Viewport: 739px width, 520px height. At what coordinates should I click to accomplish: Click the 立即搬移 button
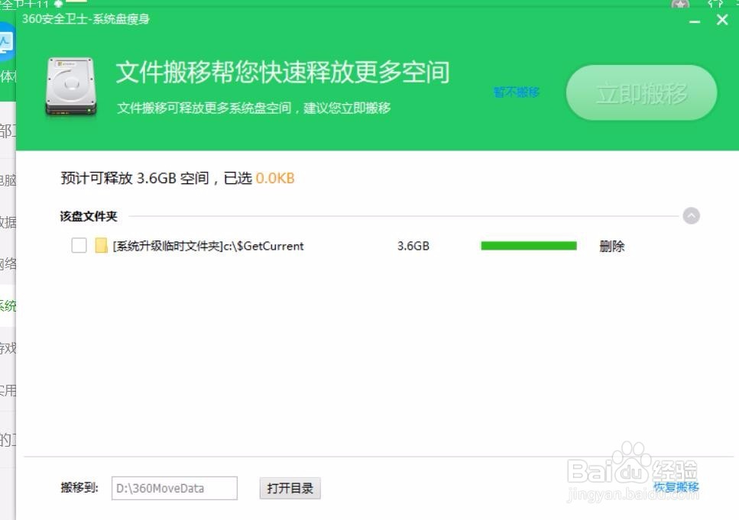coord(641,93)
